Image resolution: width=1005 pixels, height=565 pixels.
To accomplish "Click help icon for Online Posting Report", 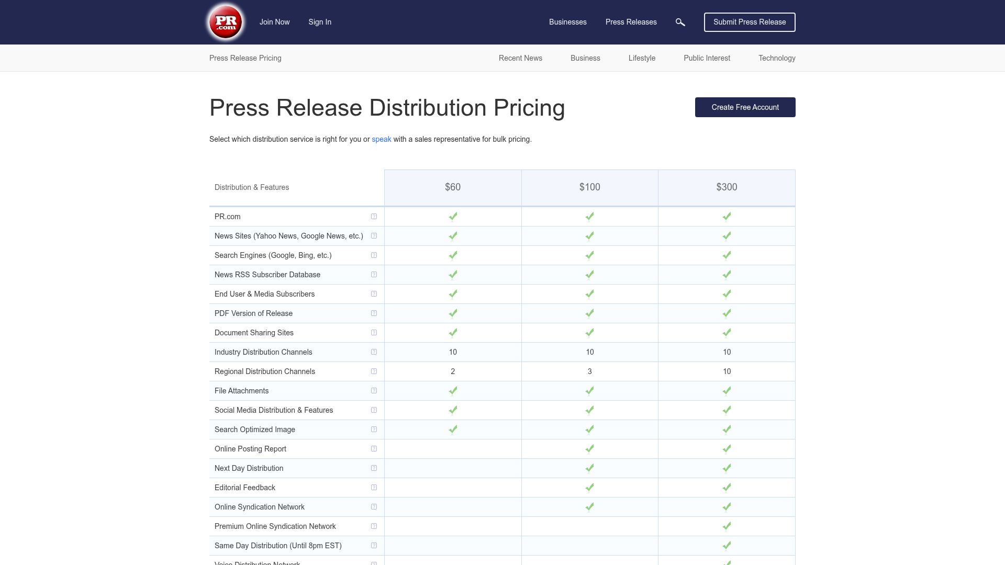I will [374, 449].
